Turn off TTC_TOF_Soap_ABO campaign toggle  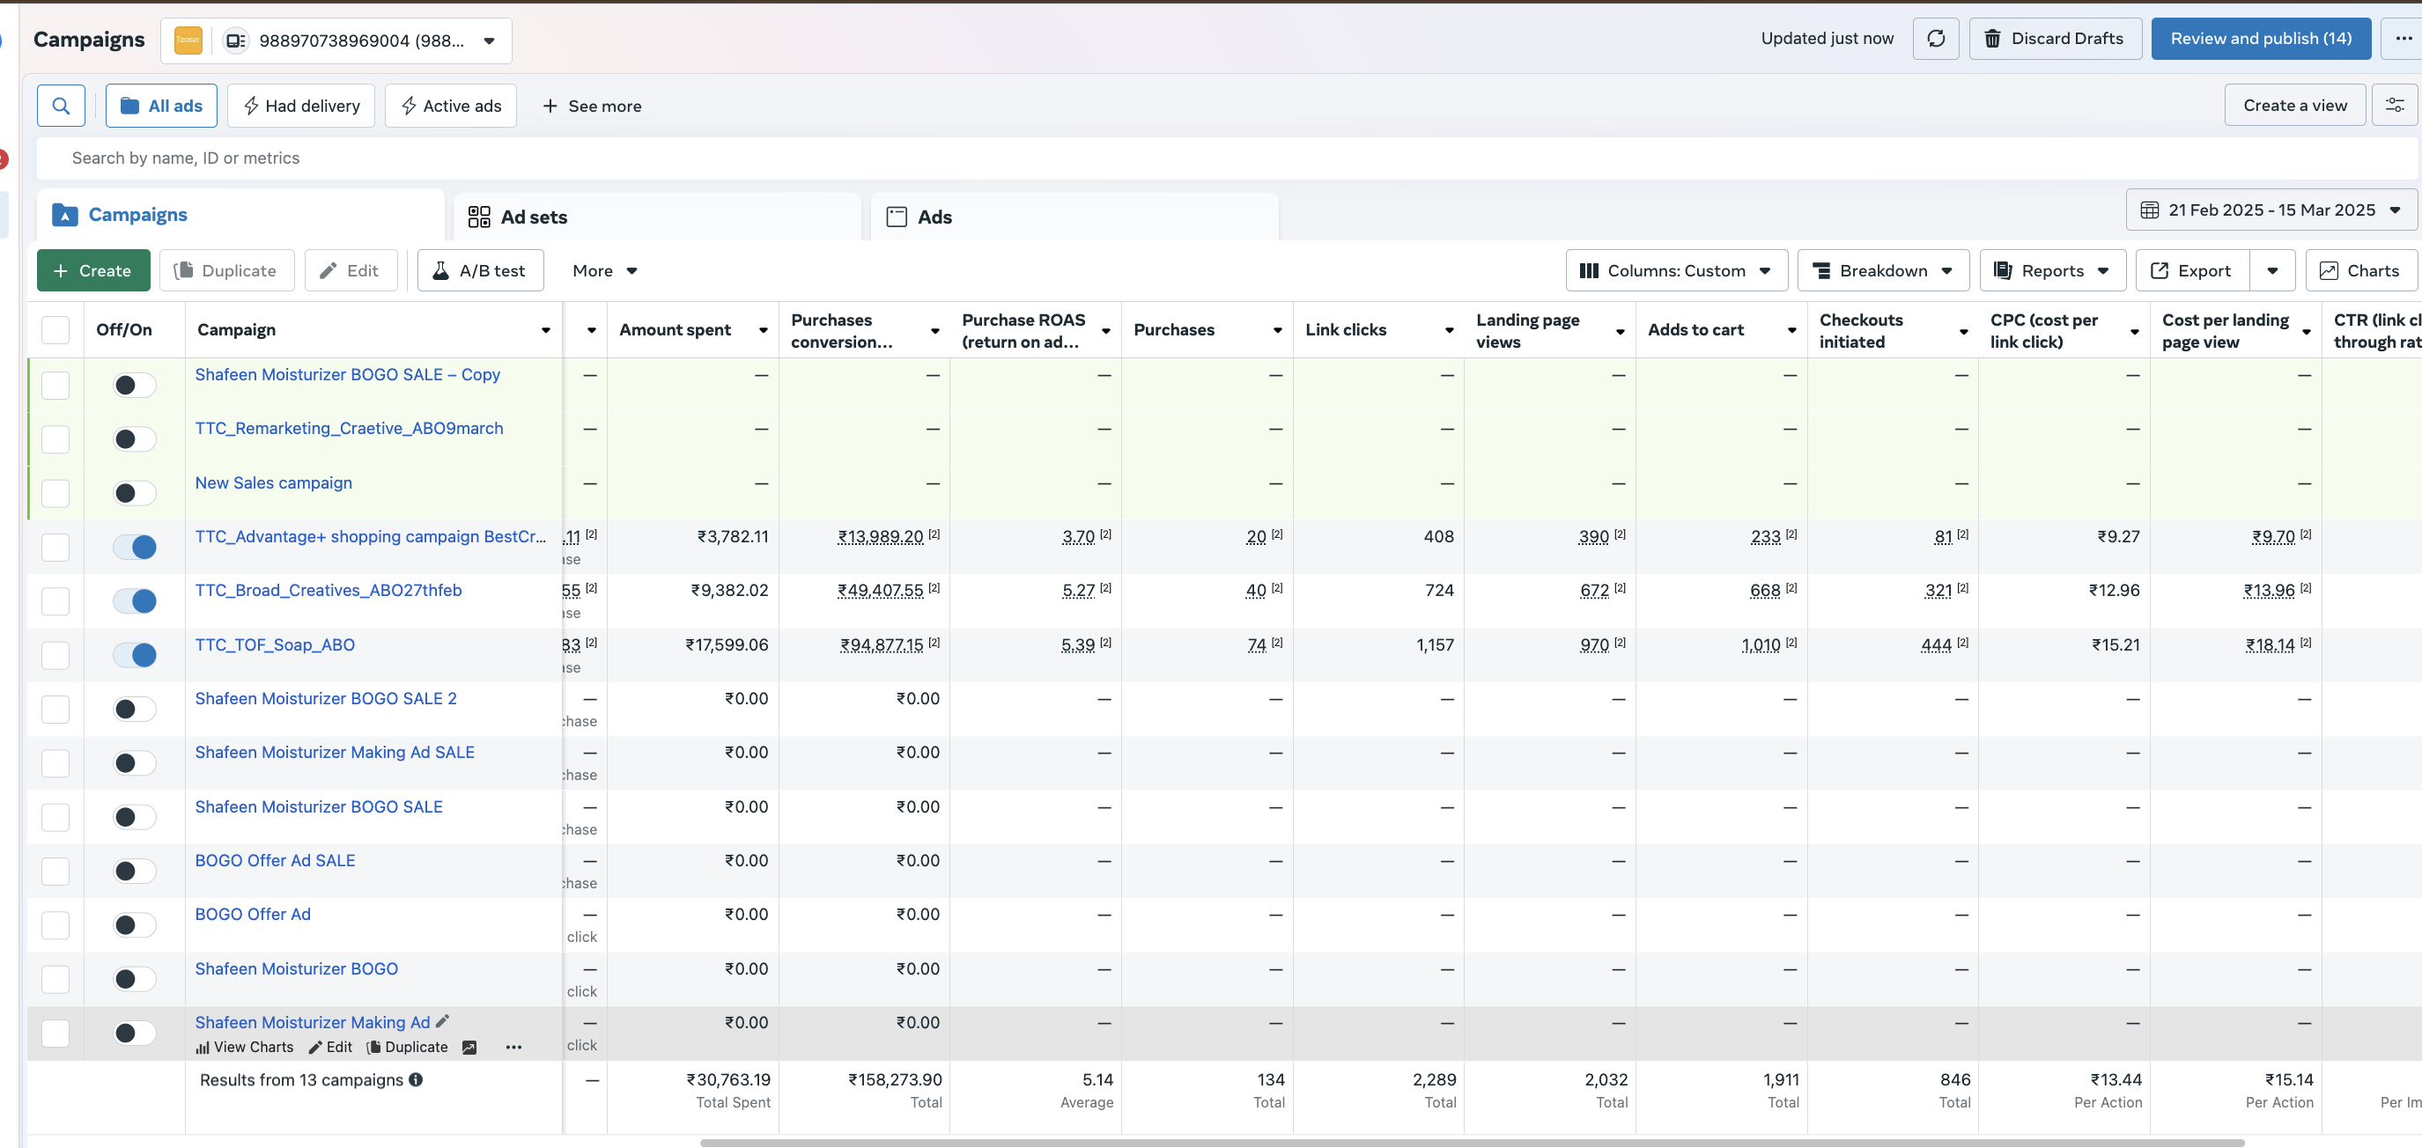click(135, 654)
